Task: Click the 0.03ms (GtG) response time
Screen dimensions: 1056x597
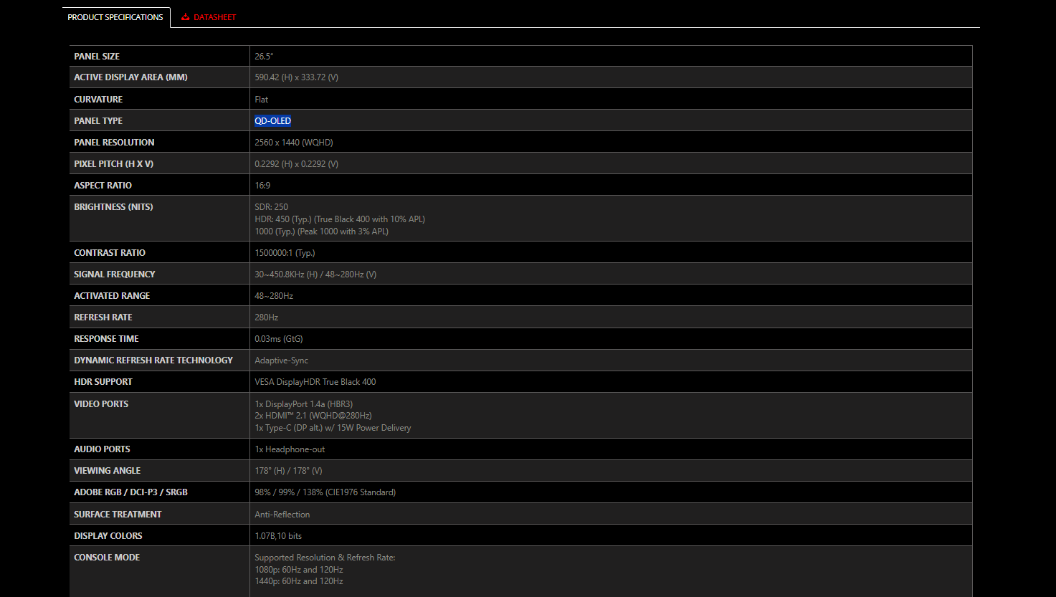Action: pyautogui.click(x=278, y=339)
